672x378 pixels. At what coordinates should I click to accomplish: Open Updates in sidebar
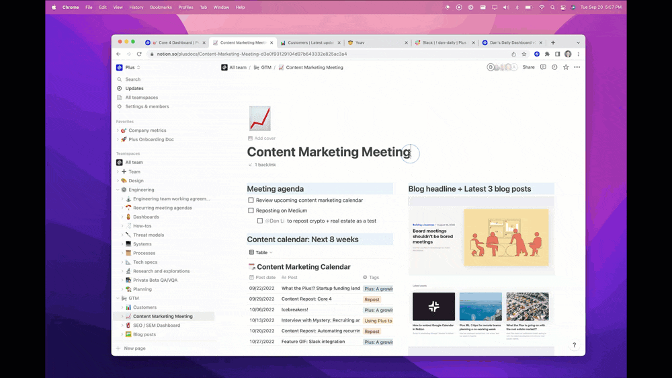coord(134,88)
